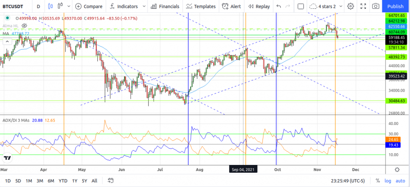The image size is (410, 187).
Task: Toggle log scale mode
Action: [387, 181]
